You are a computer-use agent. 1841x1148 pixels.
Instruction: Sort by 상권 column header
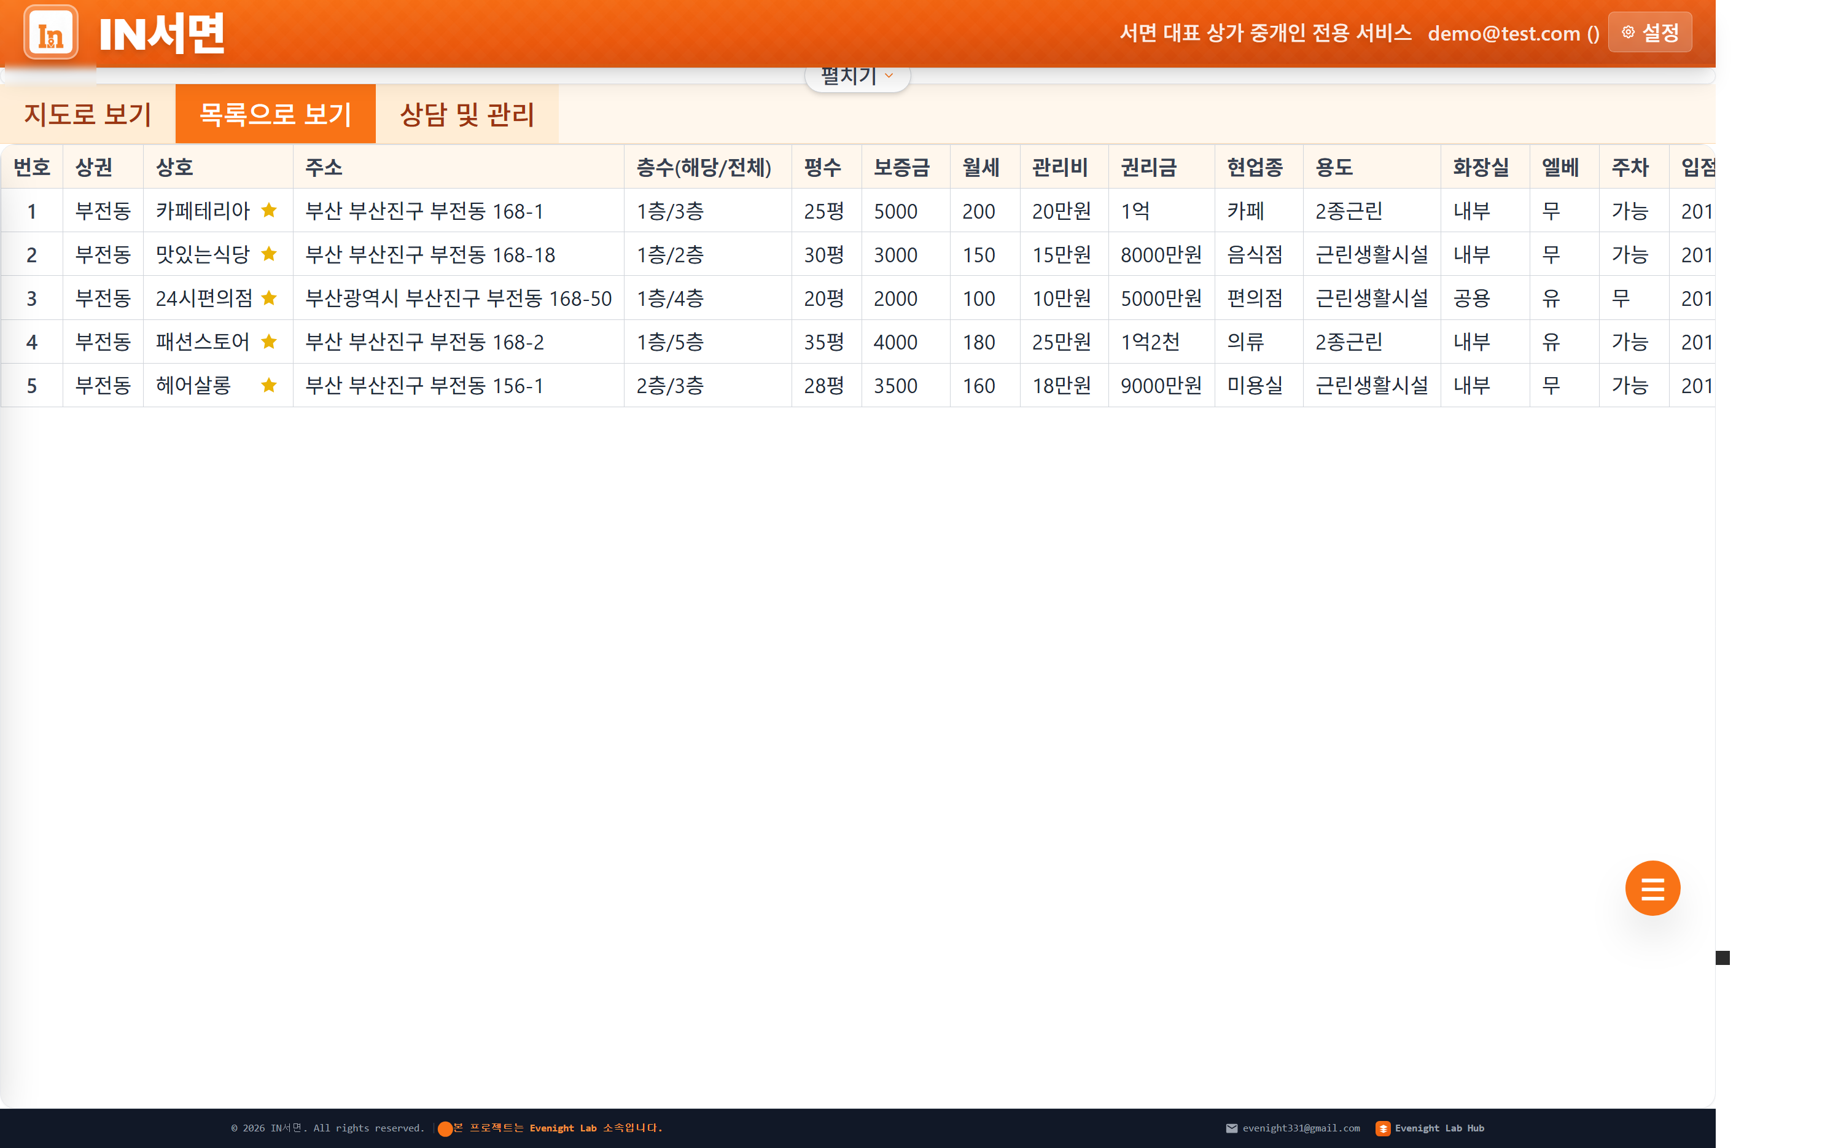pos(103,167)
